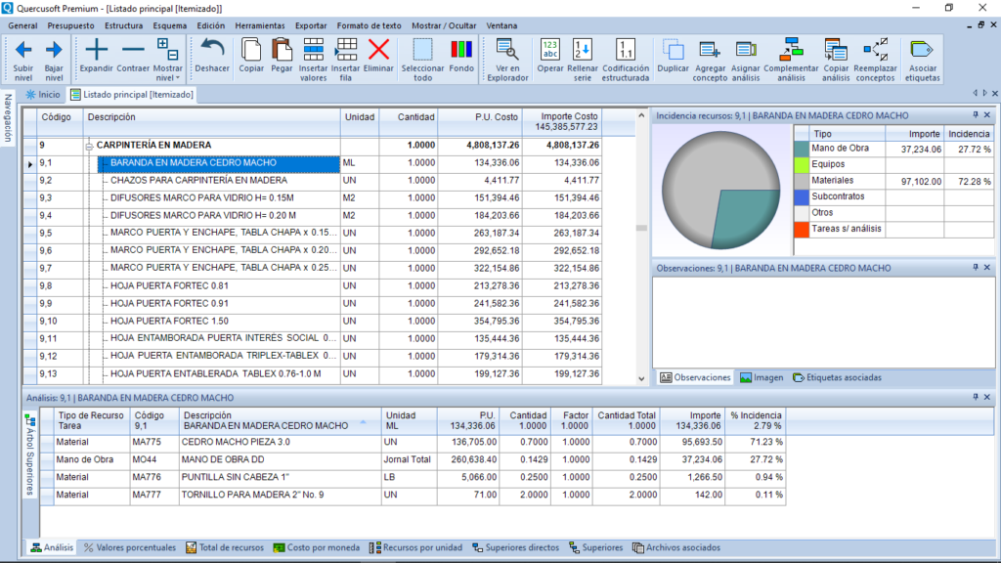1001x563 pixels.
Task: Open the Ventana menu
Action: [x=501, y=25]
